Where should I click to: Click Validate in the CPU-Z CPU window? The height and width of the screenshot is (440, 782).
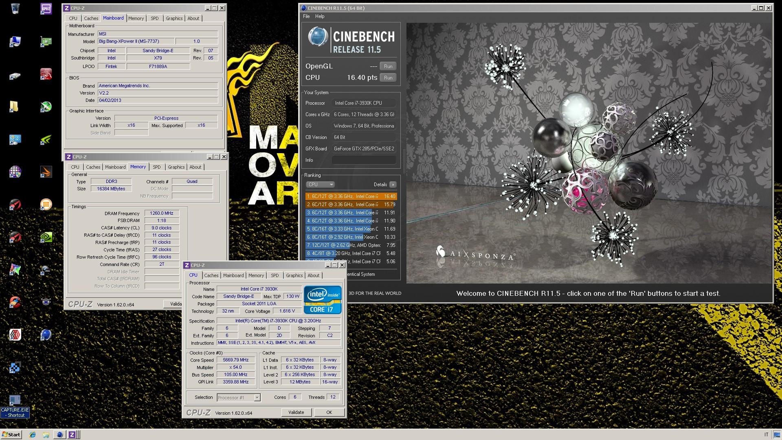coord(296,412)
